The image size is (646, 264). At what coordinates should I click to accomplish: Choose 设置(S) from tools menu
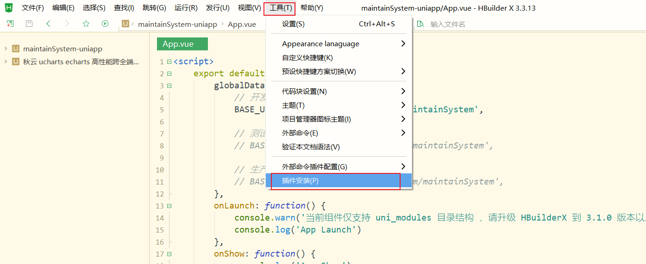(x=339, y=24)
